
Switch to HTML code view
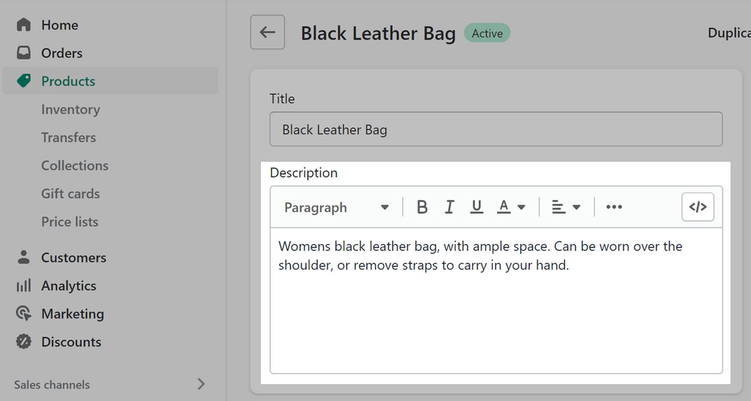(697, 206)
